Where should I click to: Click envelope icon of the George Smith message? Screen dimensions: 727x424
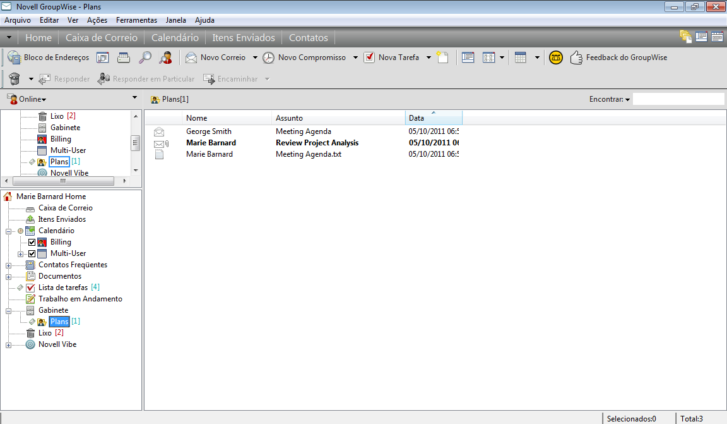(x=159, y=131)
